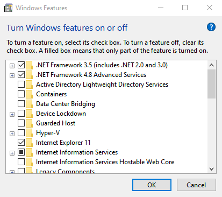Screen dimensions: 222x197
Task: Click folder icon beside Hyper-V
Action: coord(30,133)
